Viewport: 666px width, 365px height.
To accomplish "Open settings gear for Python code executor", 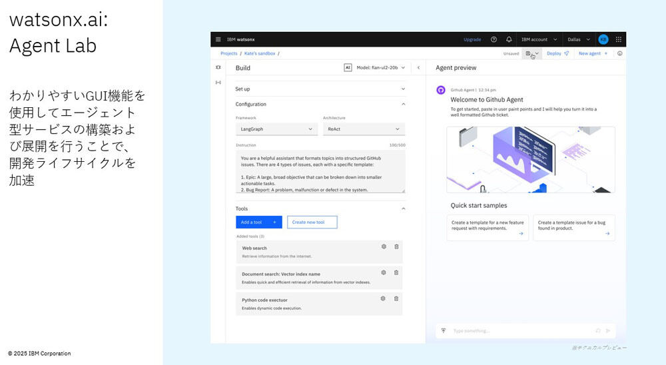I will coord(383,298).
